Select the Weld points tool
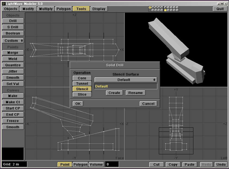This screenshot has width=229, height=169. [x=13, y=59]
